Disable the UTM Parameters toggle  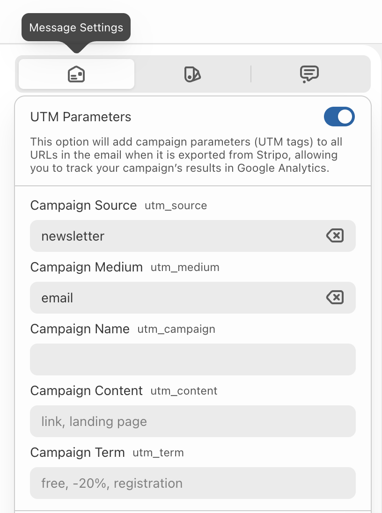point(339,117)
